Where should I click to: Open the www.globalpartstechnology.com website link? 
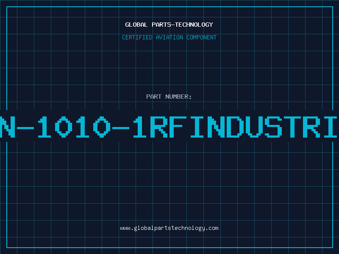tap(169, 228)
